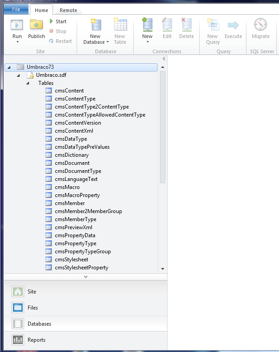Screen dimensions: 279x352
Task: Collapse the Umbraco73 tree node
Action: click(x=9, y=67)
